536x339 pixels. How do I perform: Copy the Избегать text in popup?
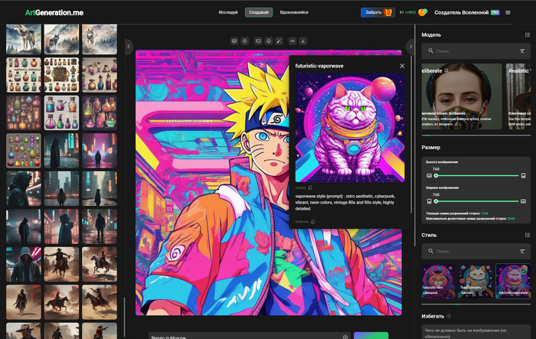312,222
